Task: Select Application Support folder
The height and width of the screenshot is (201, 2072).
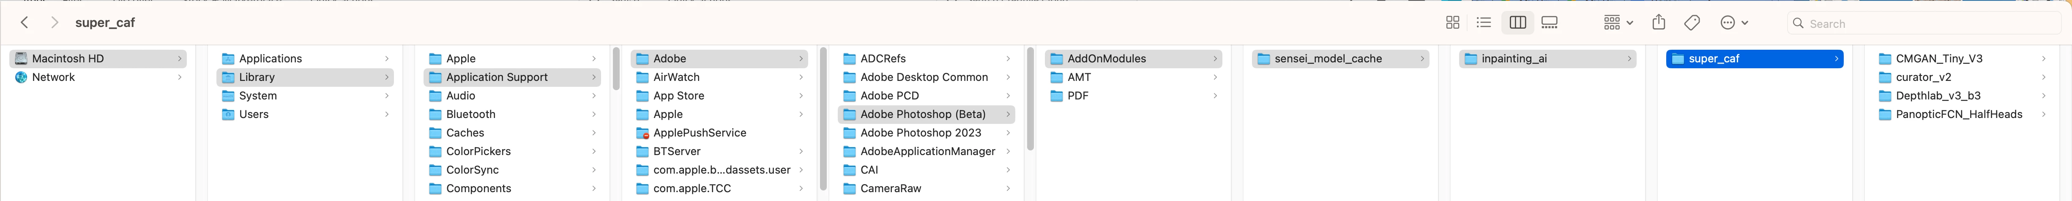Action: (512, 77)
